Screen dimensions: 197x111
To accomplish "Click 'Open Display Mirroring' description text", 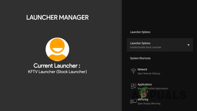I will tap(149, 104).
